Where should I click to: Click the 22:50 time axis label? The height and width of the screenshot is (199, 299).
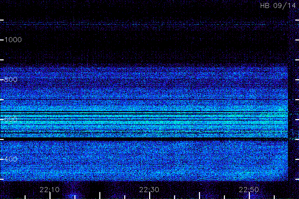click(249, 190)
